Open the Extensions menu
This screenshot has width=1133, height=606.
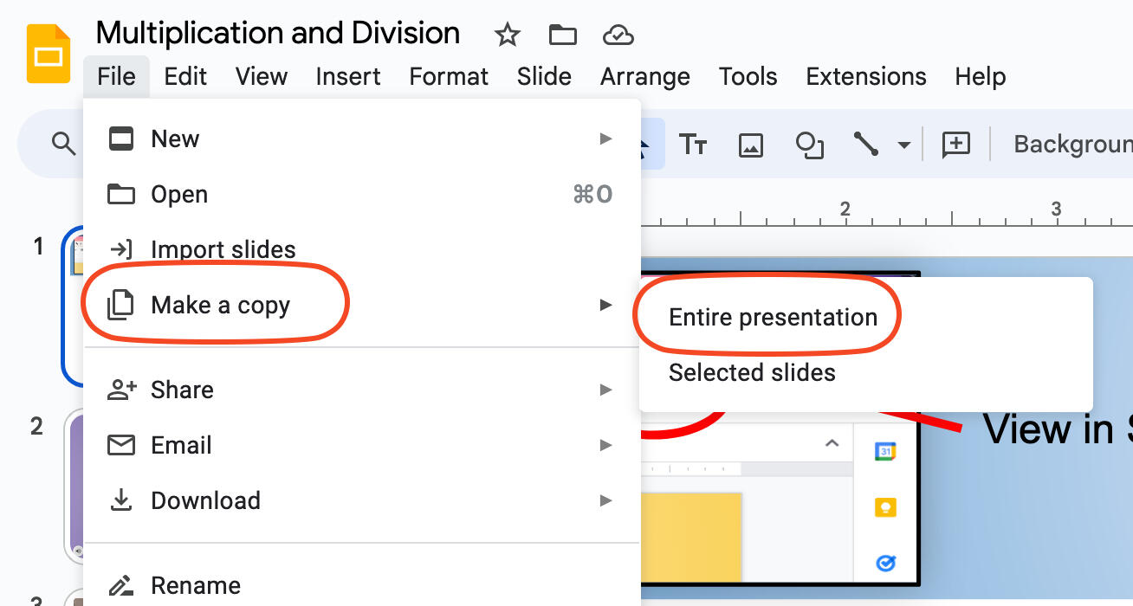(865, 76)
